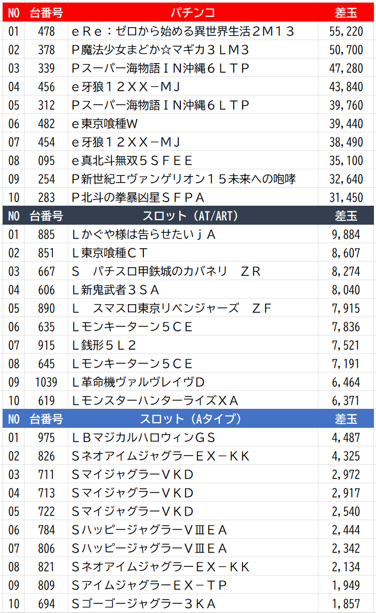This screenshot has width=376, height=613.
Task: Select machine number 339
Action: click(x=46, y=68)
